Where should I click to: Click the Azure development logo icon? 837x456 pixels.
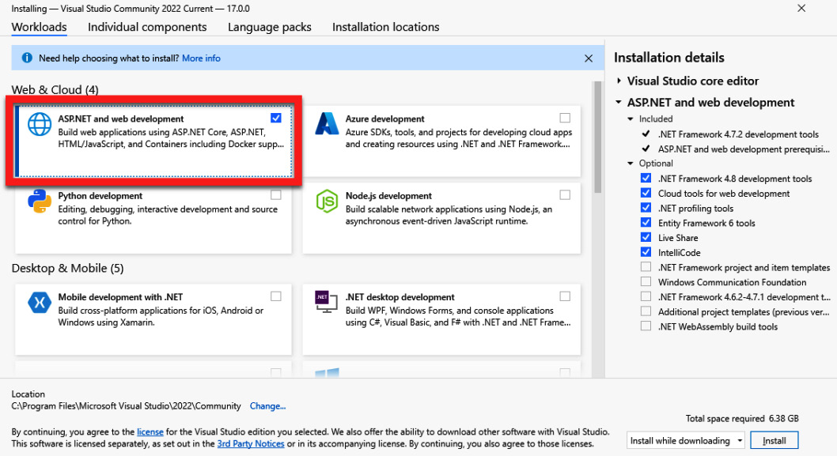(327, 124)
